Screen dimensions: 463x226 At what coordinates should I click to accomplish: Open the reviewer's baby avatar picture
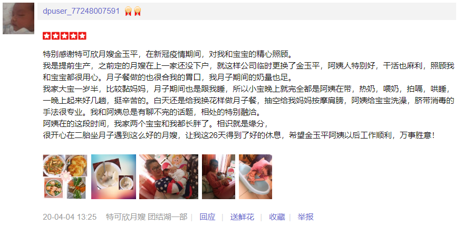tap(18, 18)
